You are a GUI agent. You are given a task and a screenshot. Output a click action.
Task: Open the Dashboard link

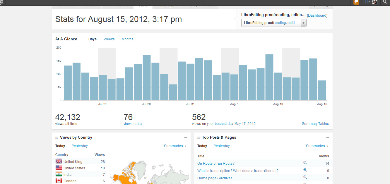pyautogui.click(x=317, y=16)
